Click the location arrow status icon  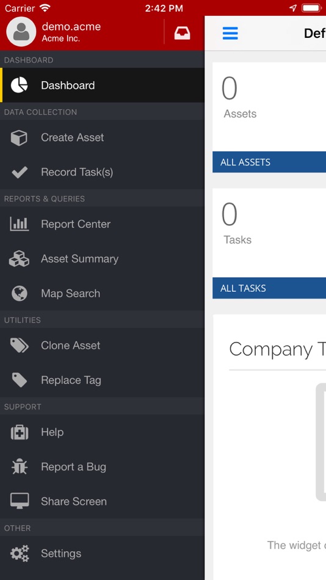point(293,8)
